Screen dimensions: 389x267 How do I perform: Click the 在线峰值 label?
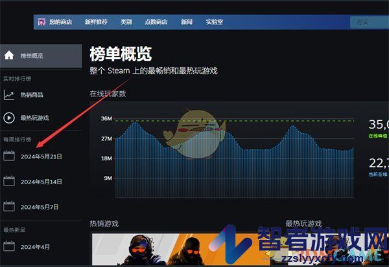[x=377, y=136]
